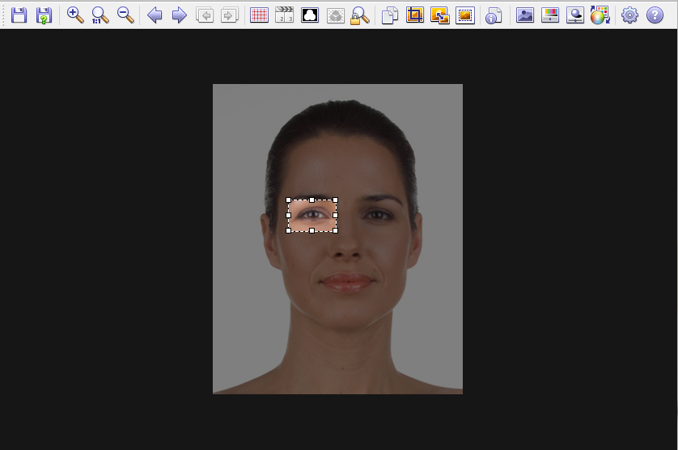Select the Crop tool

tap(415, 15)
